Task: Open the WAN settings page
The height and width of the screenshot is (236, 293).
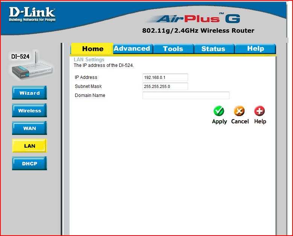Action: (29, 128)
